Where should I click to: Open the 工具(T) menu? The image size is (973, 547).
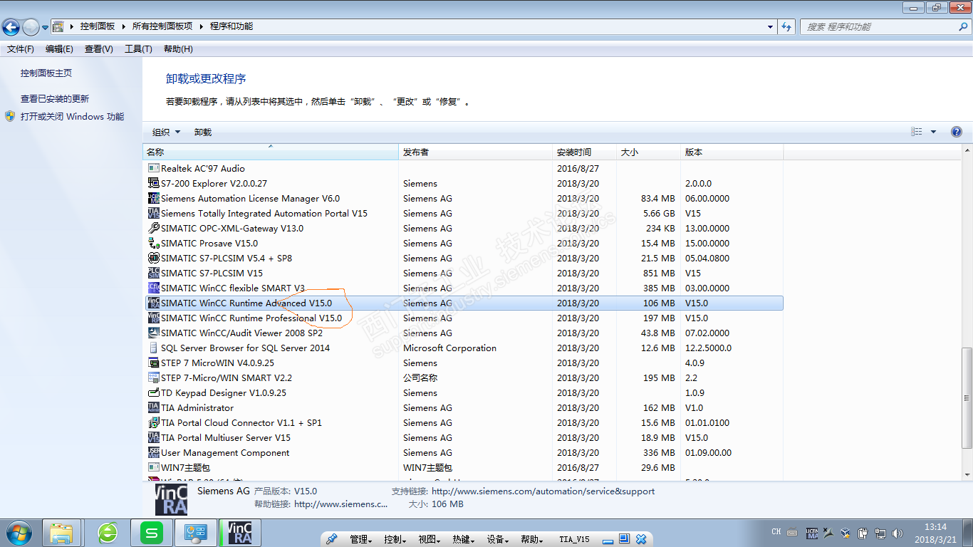tap(138, 49)
